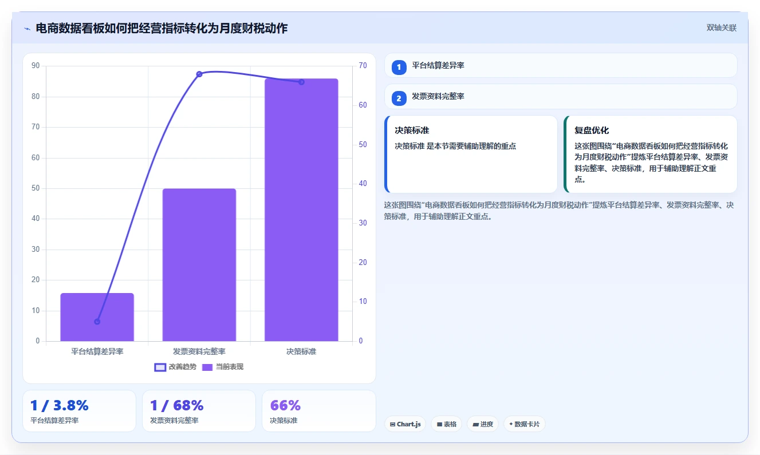Open the 平台结算差异率 list item
760x455 pixels.
[x=561, y=65]
